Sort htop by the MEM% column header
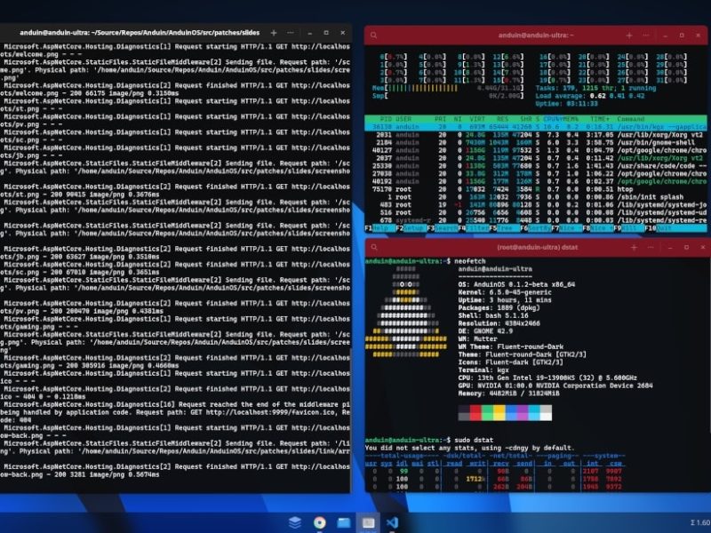This screenshot has width=711, height=533. click(571, 119)
